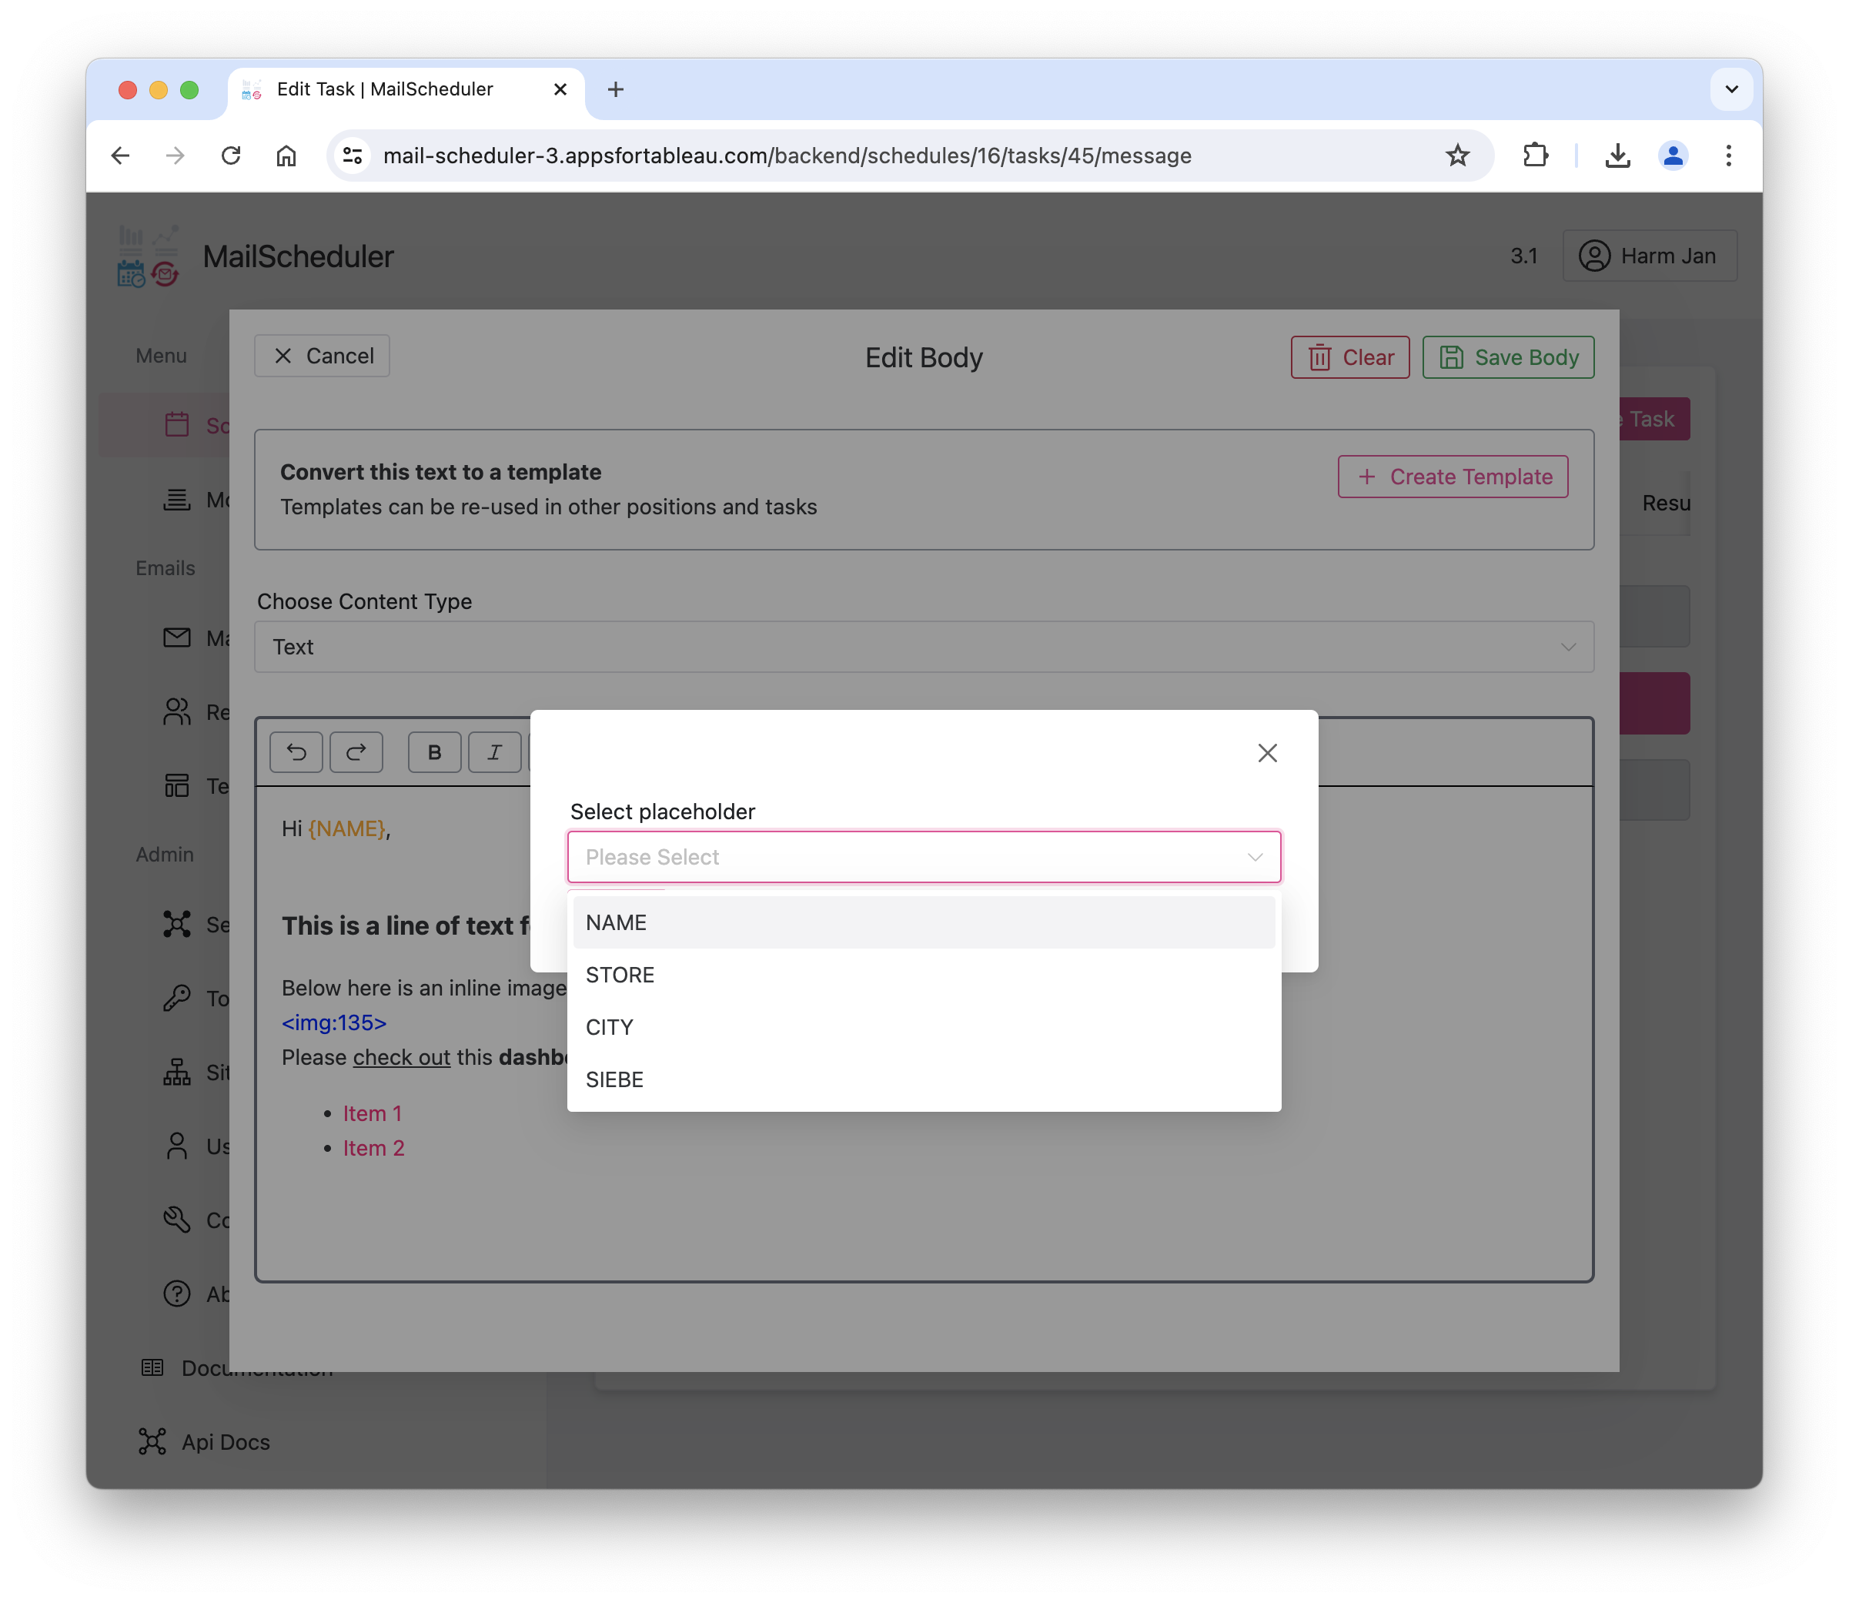Click the Save Body button
The width and height of the screenshot is (1849, 1603).
1507,357
